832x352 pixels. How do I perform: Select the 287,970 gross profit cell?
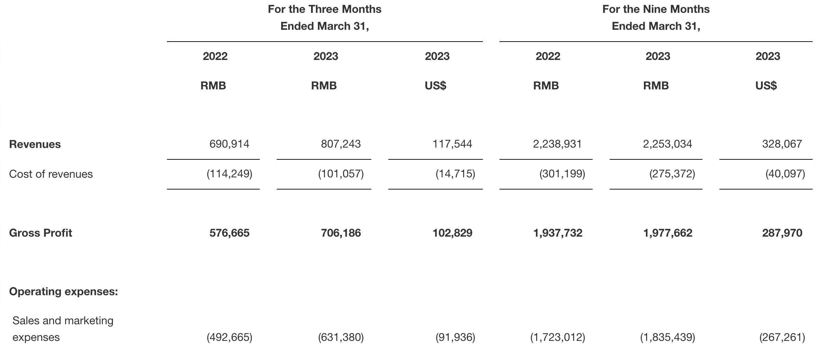[782, 233]
